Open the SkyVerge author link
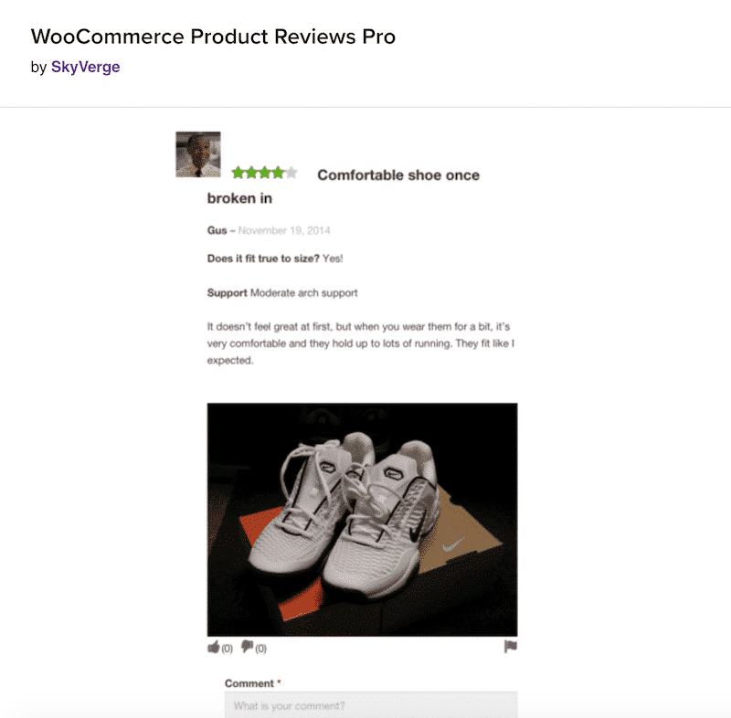This screenshot has height=718, width=731. click(88, 66)
